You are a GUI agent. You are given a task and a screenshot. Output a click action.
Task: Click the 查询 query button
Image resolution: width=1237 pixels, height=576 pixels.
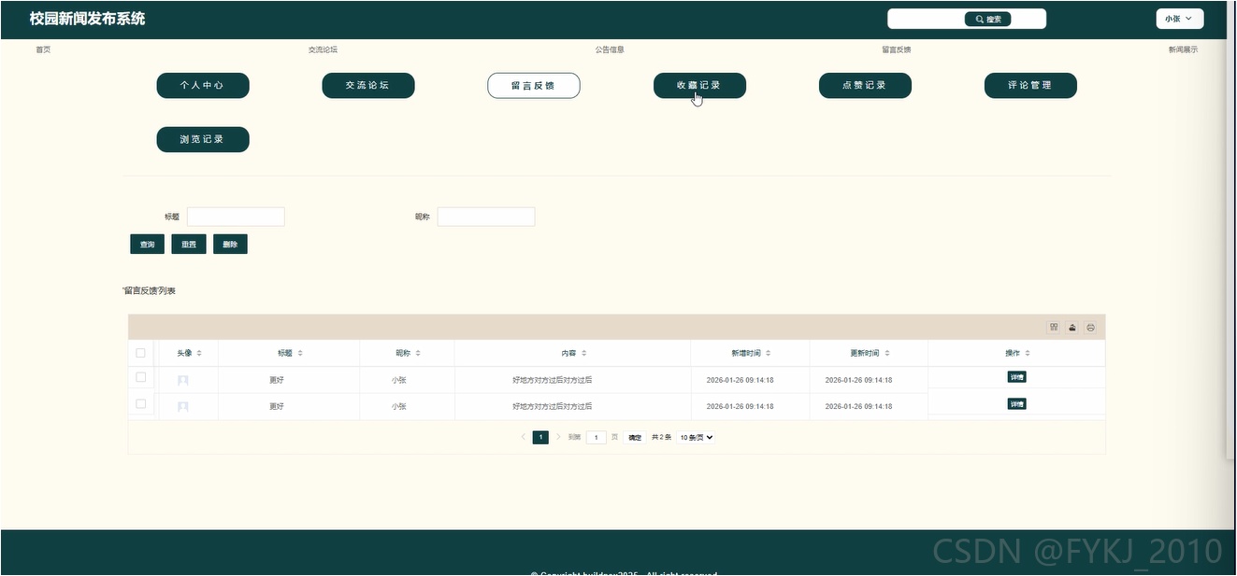[148, 244]
